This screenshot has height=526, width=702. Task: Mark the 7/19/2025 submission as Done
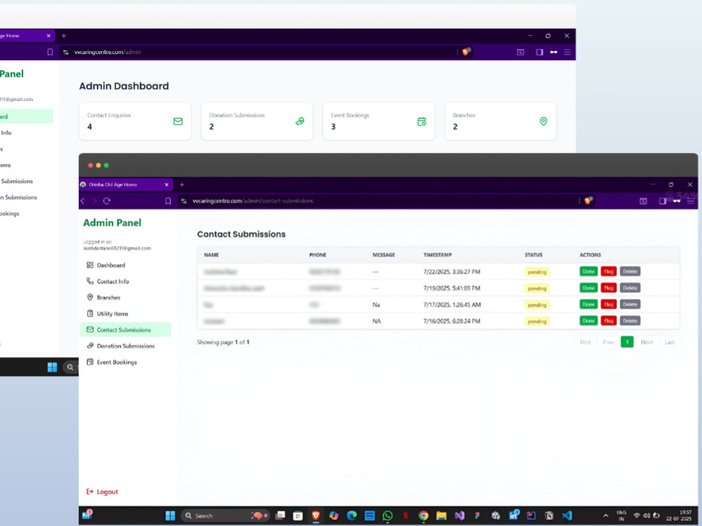point(588,288)
